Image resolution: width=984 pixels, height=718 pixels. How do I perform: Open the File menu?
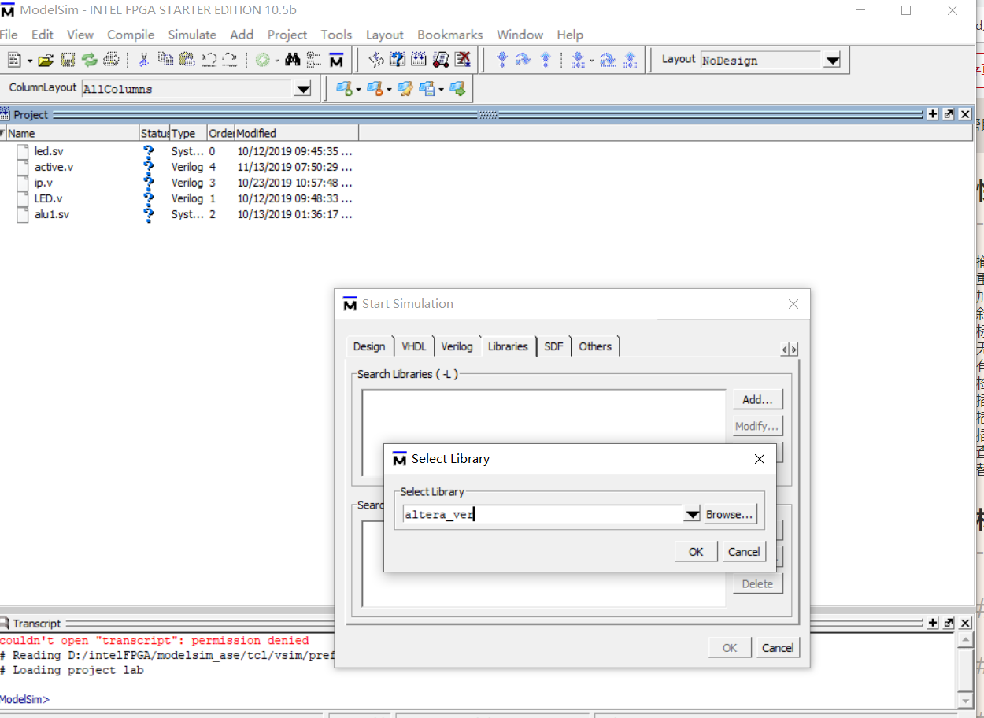point(9,35)
